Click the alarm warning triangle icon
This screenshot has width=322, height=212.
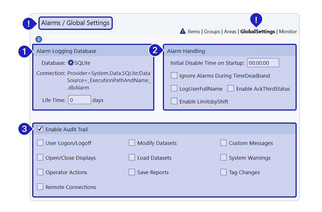[183, 31]
